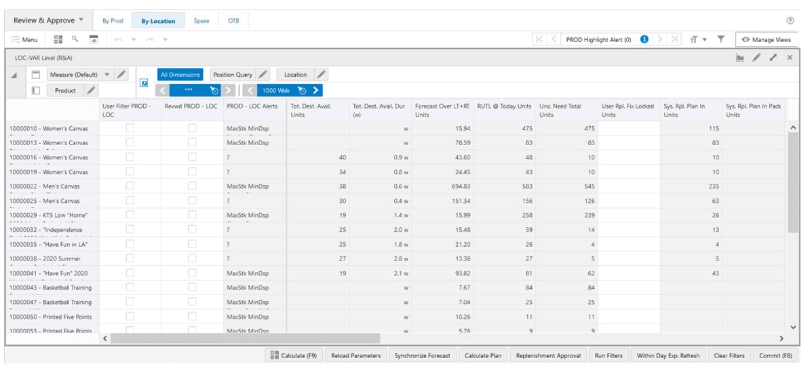Viewport: 812px width, 371px height.
Task: Click the horizontal scrollbar under the grid
Action: click(x=244, y=338)
